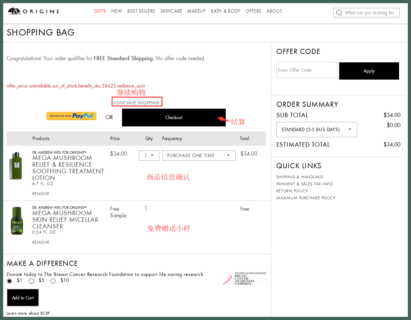Open the Return Policy link
The width and height of the screenshot is (411, 320).
[292, 191]
